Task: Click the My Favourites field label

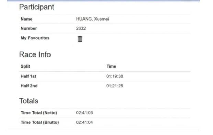Action: [35, 38]
